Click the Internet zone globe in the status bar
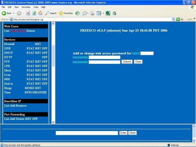The height and width of the screenshot is (147, 196). point(169,145)
